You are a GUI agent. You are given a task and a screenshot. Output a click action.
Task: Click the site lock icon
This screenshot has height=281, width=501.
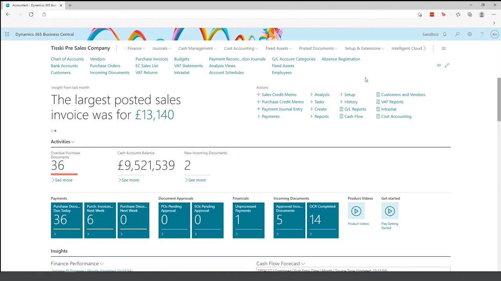pos(44,14)
